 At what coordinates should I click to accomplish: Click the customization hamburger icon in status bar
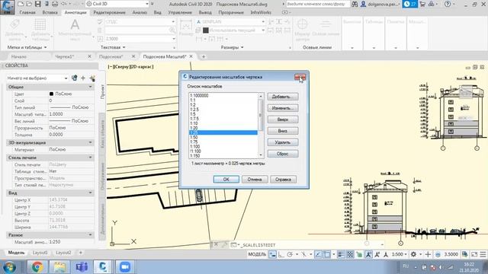click(x=483, y=254)
